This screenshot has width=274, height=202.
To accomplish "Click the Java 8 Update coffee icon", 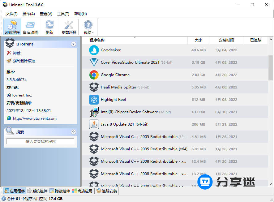I will coord(94,124).
